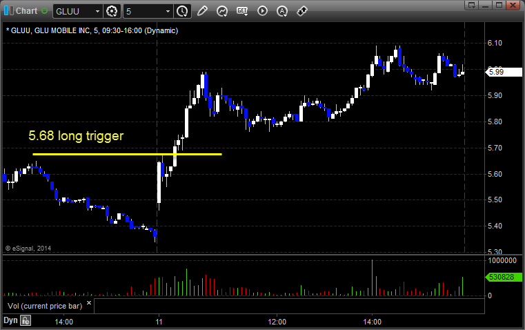The width and height of the screenshot is (525, 330).
Task: Open the window options menu button
Action: tap(472, 5)
